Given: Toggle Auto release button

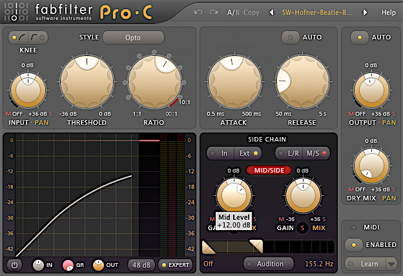Looking at the screenshot, I should point(291,37).
